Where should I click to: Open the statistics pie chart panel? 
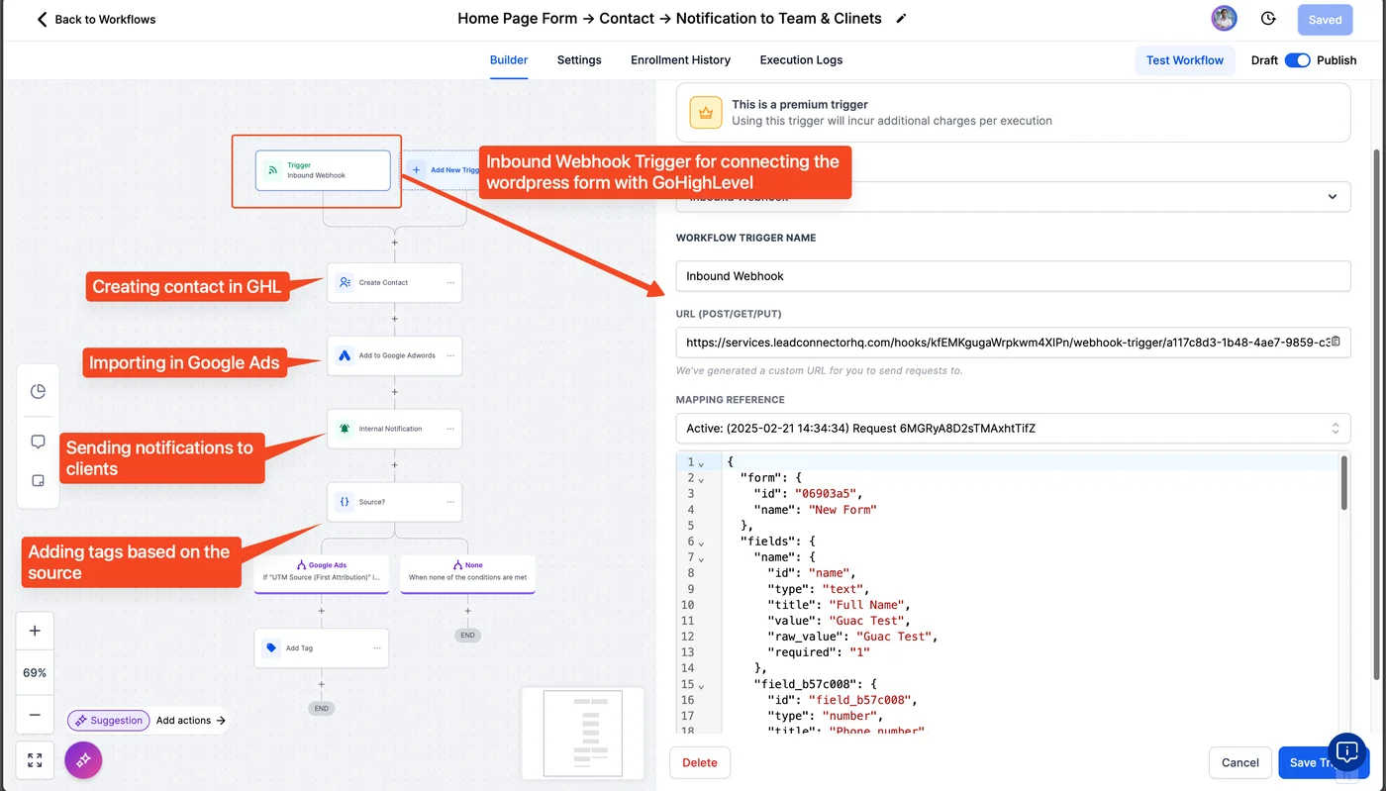(38, 390)
